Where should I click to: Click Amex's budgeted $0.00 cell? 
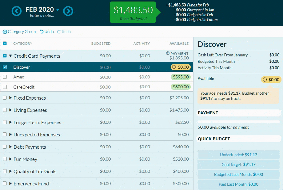[105, 77]
